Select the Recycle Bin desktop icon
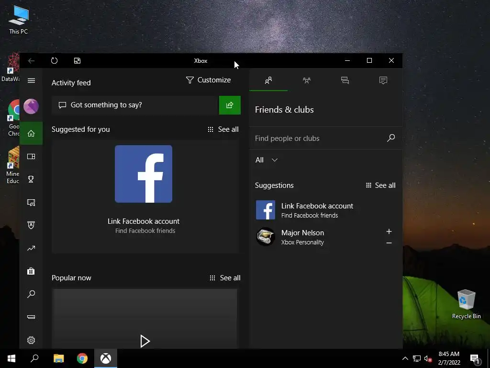490x368 pixels. [x=466, y=304]
